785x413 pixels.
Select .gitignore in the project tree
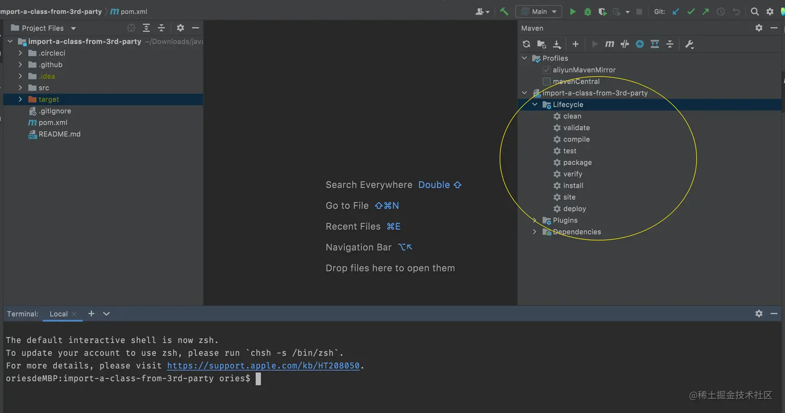tap(49, 111)
